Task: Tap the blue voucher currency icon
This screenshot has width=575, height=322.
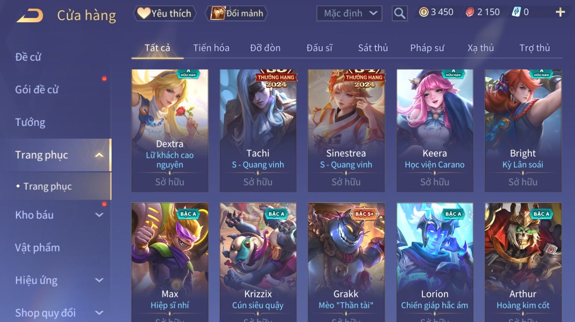Action: (x=516, y=12)
